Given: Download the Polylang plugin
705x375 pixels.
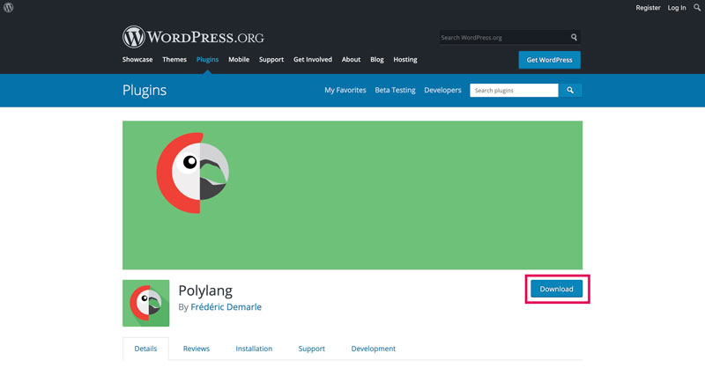Looking at the screenshot, I should (x=556, y=290).
